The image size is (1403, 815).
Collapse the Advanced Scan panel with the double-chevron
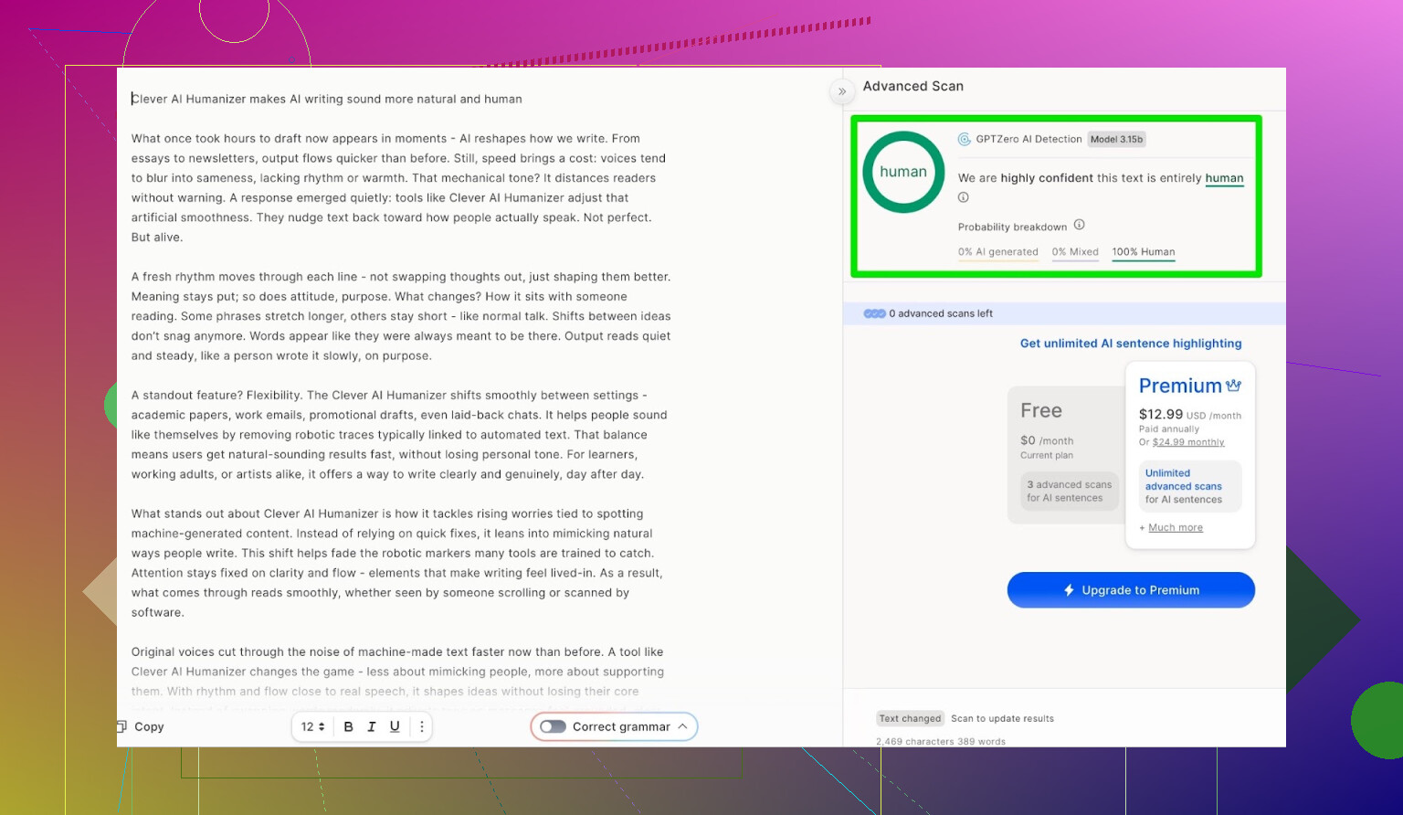841,91
